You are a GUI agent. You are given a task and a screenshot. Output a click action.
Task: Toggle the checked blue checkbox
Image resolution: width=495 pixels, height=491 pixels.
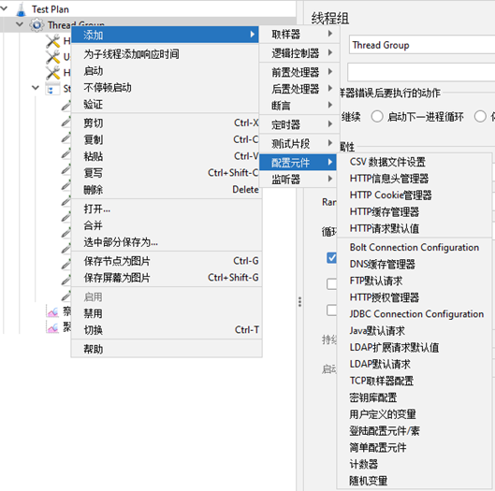click(331, 258)
